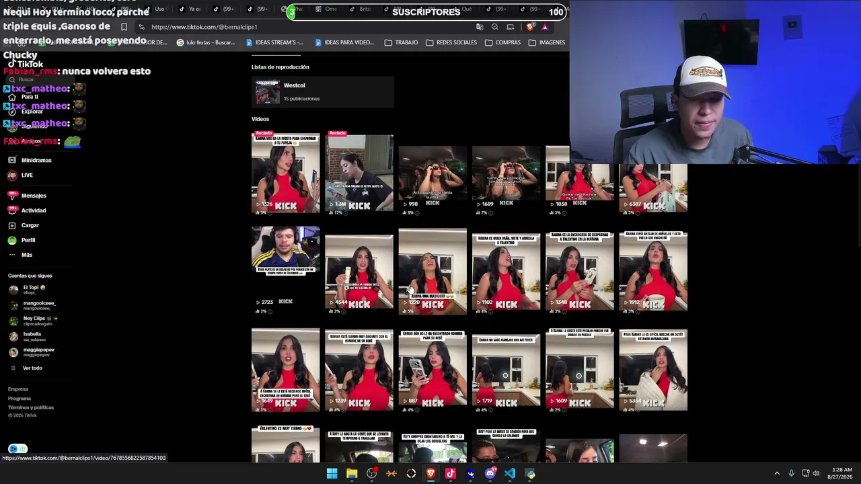Open the video thumbnail with 1326 views

pos(285,173)
